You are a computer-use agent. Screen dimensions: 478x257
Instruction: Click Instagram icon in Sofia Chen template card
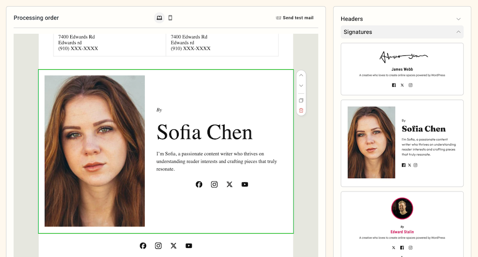415,165
